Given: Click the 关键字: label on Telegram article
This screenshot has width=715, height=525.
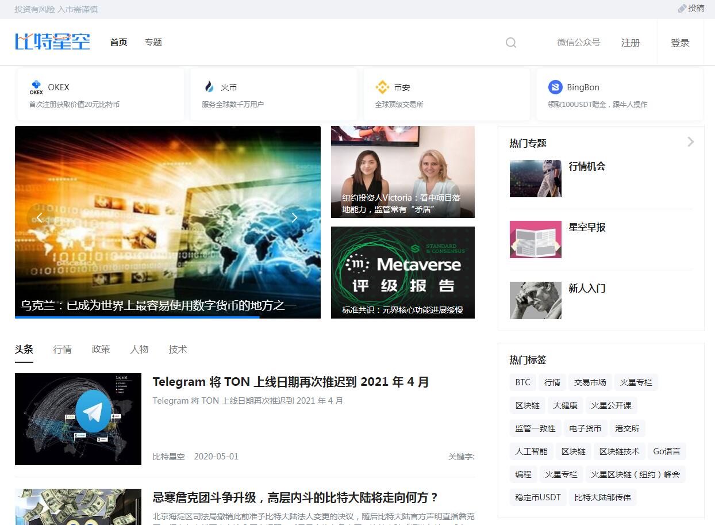Looking at the screenshot, I should (462, 457).
